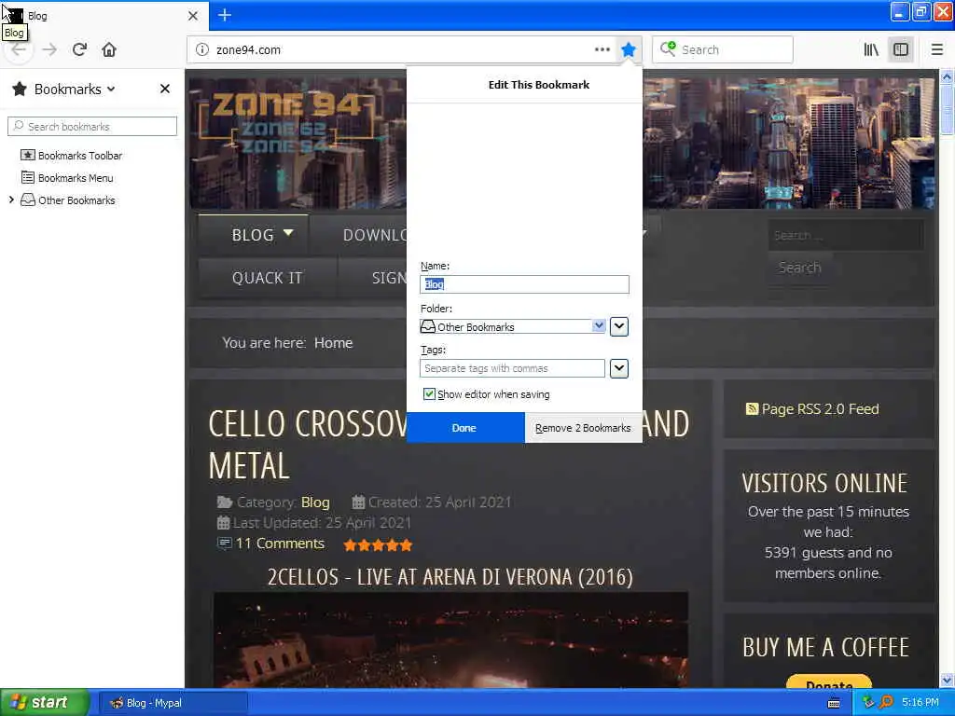Click the search engine magnifier icon

(x=668, y=48)
